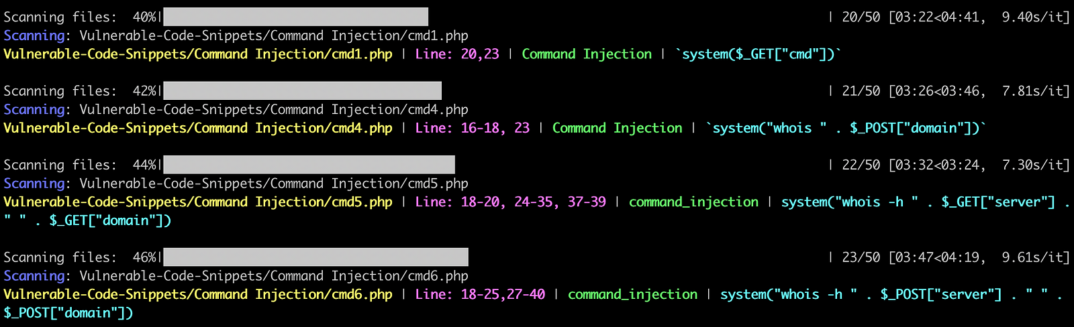
Task: Click the whois $_POST["domain"] code snippet for cmd4
Action: click(x=846, y=128)
